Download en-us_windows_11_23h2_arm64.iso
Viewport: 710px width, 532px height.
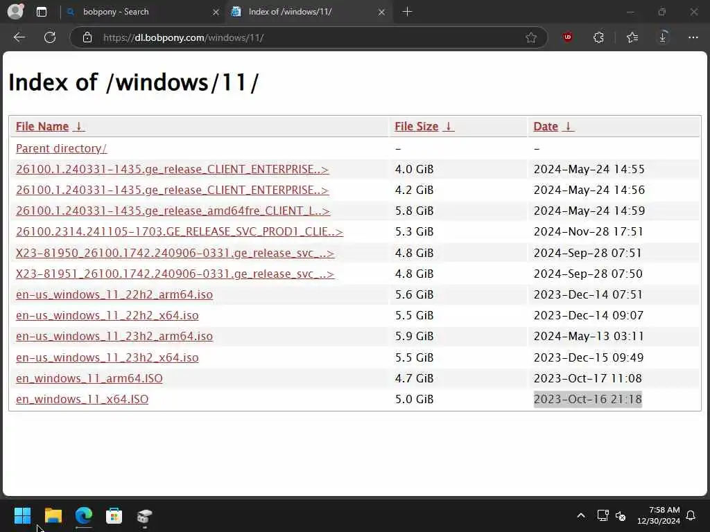114,336
